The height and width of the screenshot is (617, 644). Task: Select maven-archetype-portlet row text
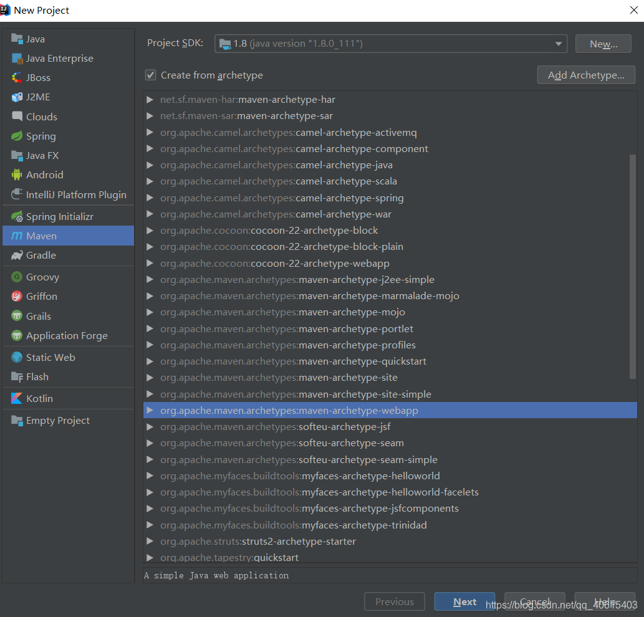coord(287,329)
